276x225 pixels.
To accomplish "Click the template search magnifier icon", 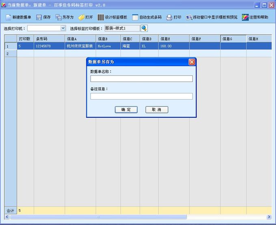I will (x=144, y=28).
